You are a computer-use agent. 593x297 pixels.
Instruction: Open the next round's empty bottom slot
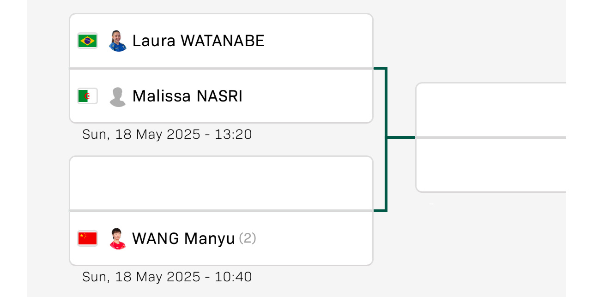pos(491,165)
